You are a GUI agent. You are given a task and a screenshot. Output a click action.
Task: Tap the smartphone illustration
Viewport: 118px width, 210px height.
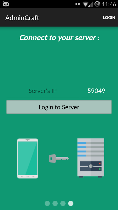(28, 159)
